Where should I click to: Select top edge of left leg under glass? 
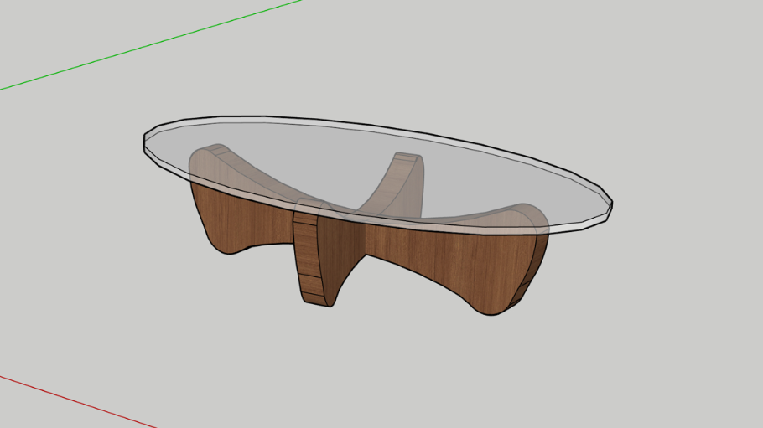click(x=210, y=152)
